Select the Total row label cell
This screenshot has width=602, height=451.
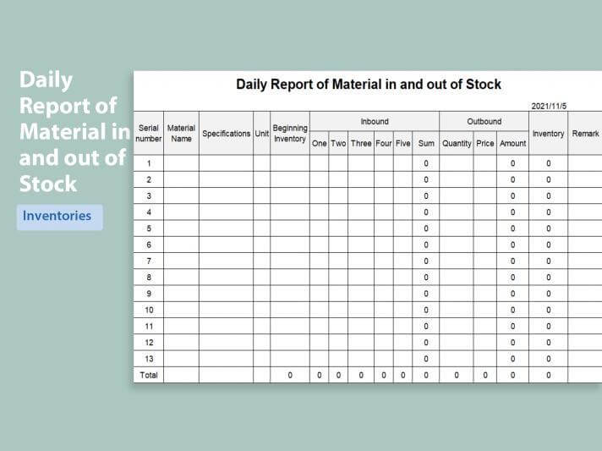click(x=148, y=375)
